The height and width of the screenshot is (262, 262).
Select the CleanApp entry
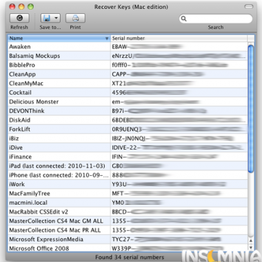point(128,74)
